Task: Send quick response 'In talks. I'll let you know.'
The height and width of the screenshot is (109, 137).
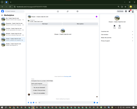Action: tap(39, 90)
